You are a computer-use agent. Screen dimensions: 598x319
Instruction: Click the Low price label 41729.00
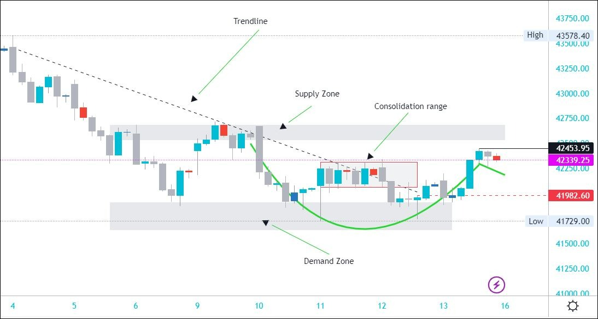[572, 221]
